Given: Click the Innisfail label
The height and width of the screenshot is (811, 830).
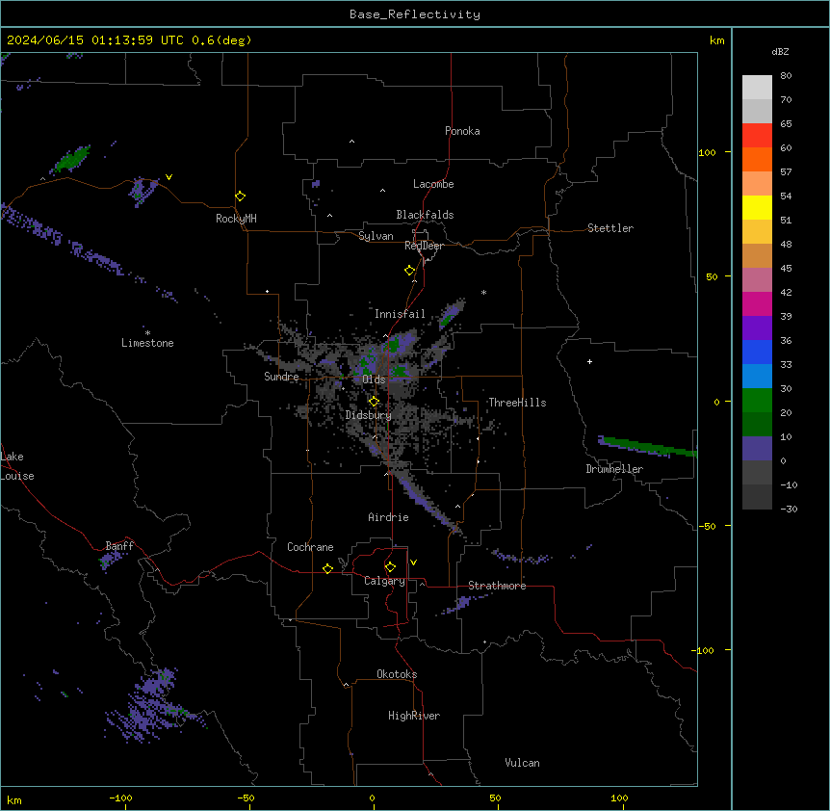Looking at the screenshot, I should click(x=400, y=314).
